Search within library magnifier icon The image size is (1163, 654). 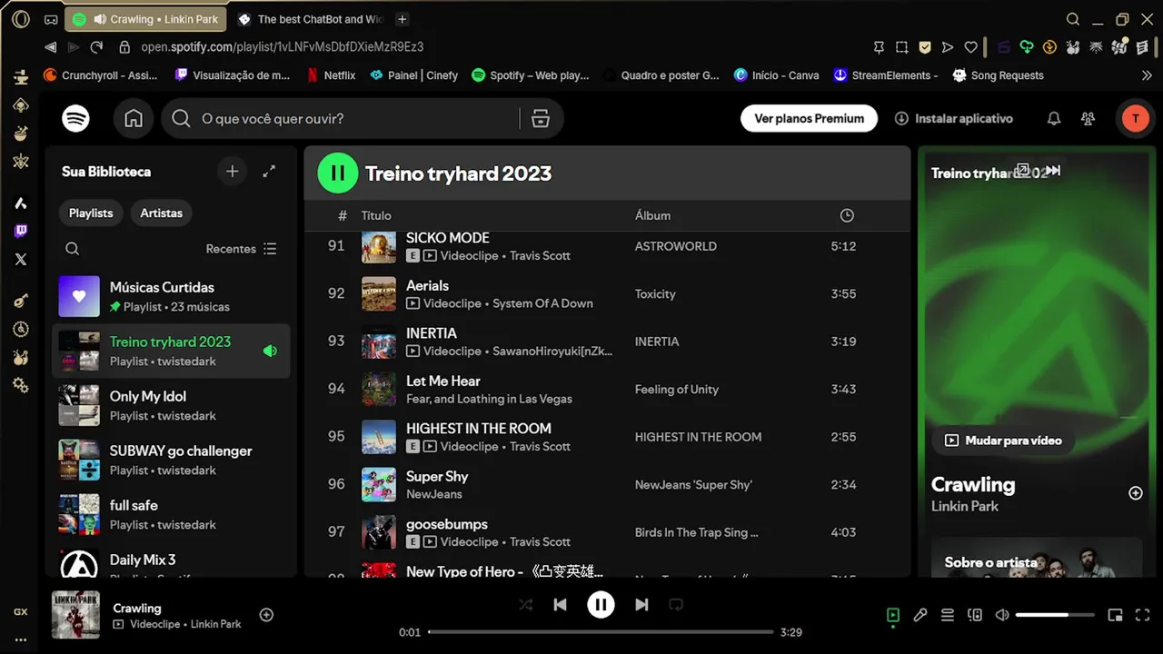[x=73, y=249]
